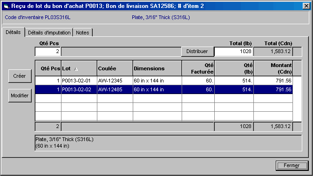
Task: Click Qté (lb) cell in P0013-02-02 row
Action: pyautogui.click(x=234, y=89)
